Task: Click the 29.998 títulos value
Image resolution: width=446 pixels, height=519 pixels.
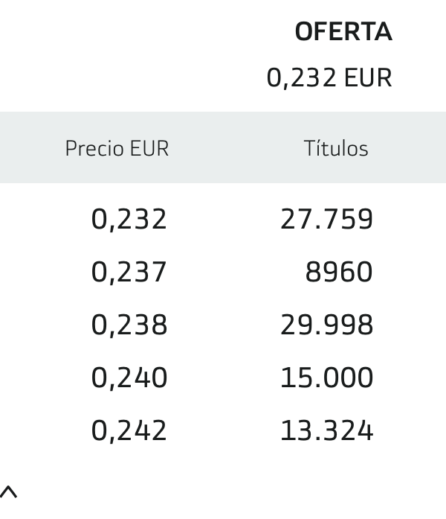Action: [327, 325]
